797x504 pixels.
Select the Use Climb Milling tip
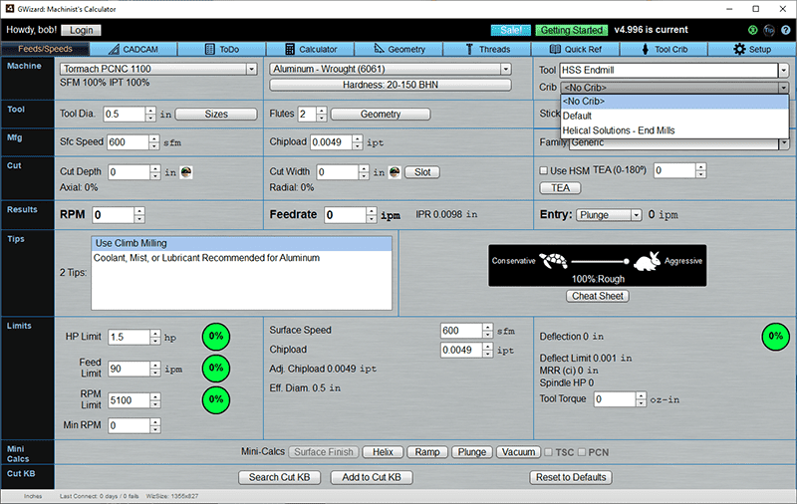(241, 243)
